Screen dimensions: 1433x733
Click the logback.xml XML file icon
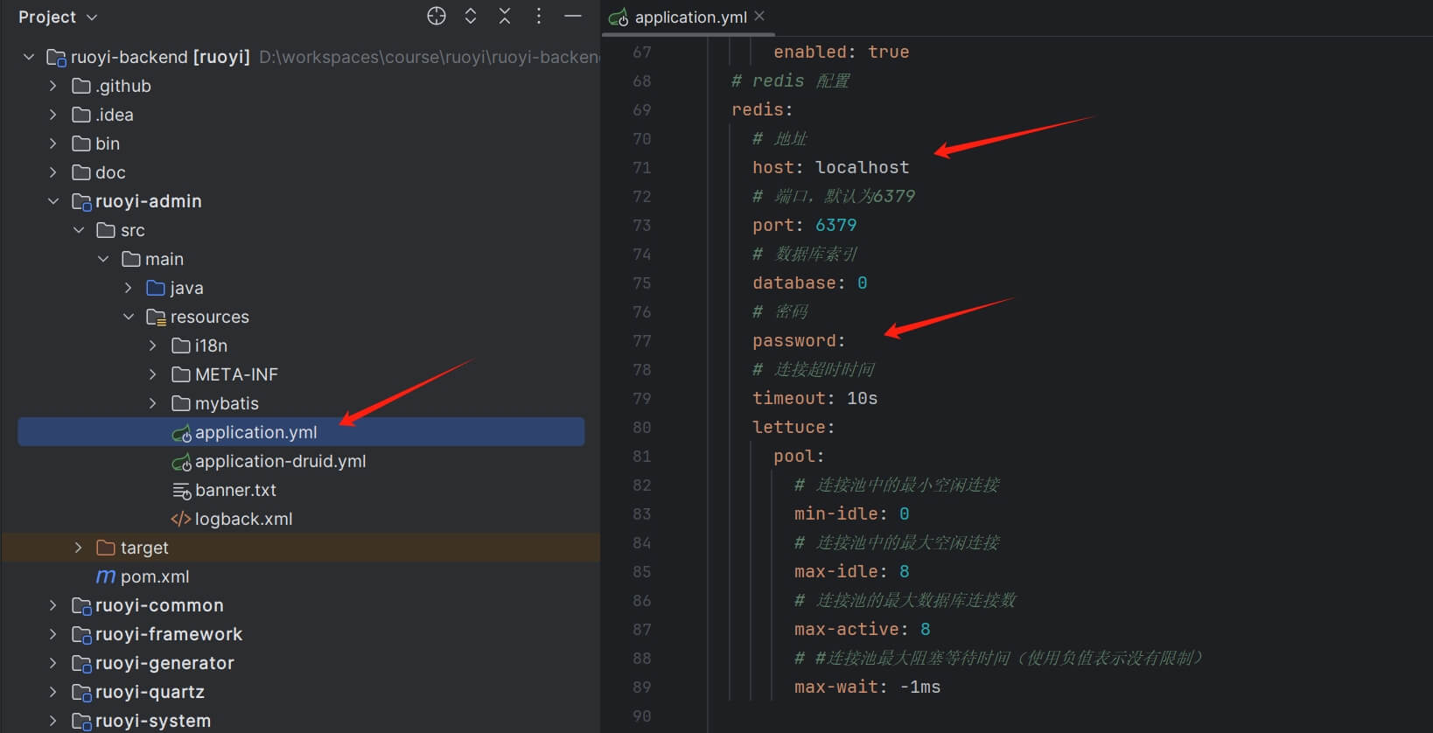tap(181, 519)
